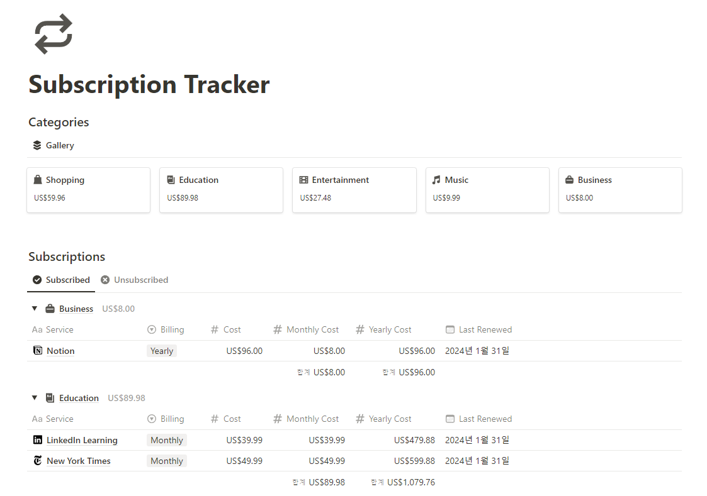Click Cost number icon in Education table
The height and width of the screenshot is (496, 707).
click(x=215, y=419)
